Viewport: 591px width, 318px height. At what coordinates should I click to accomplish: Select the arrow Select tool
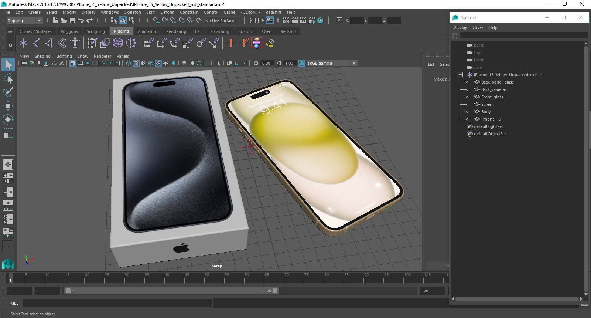[8, 65]
